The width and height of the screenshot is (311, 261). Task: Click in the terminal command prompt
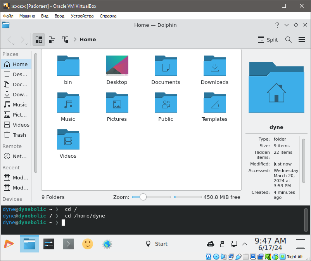coord(63,223)
